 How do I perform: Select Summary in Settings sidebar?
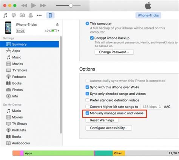click(x=29, y=44)
